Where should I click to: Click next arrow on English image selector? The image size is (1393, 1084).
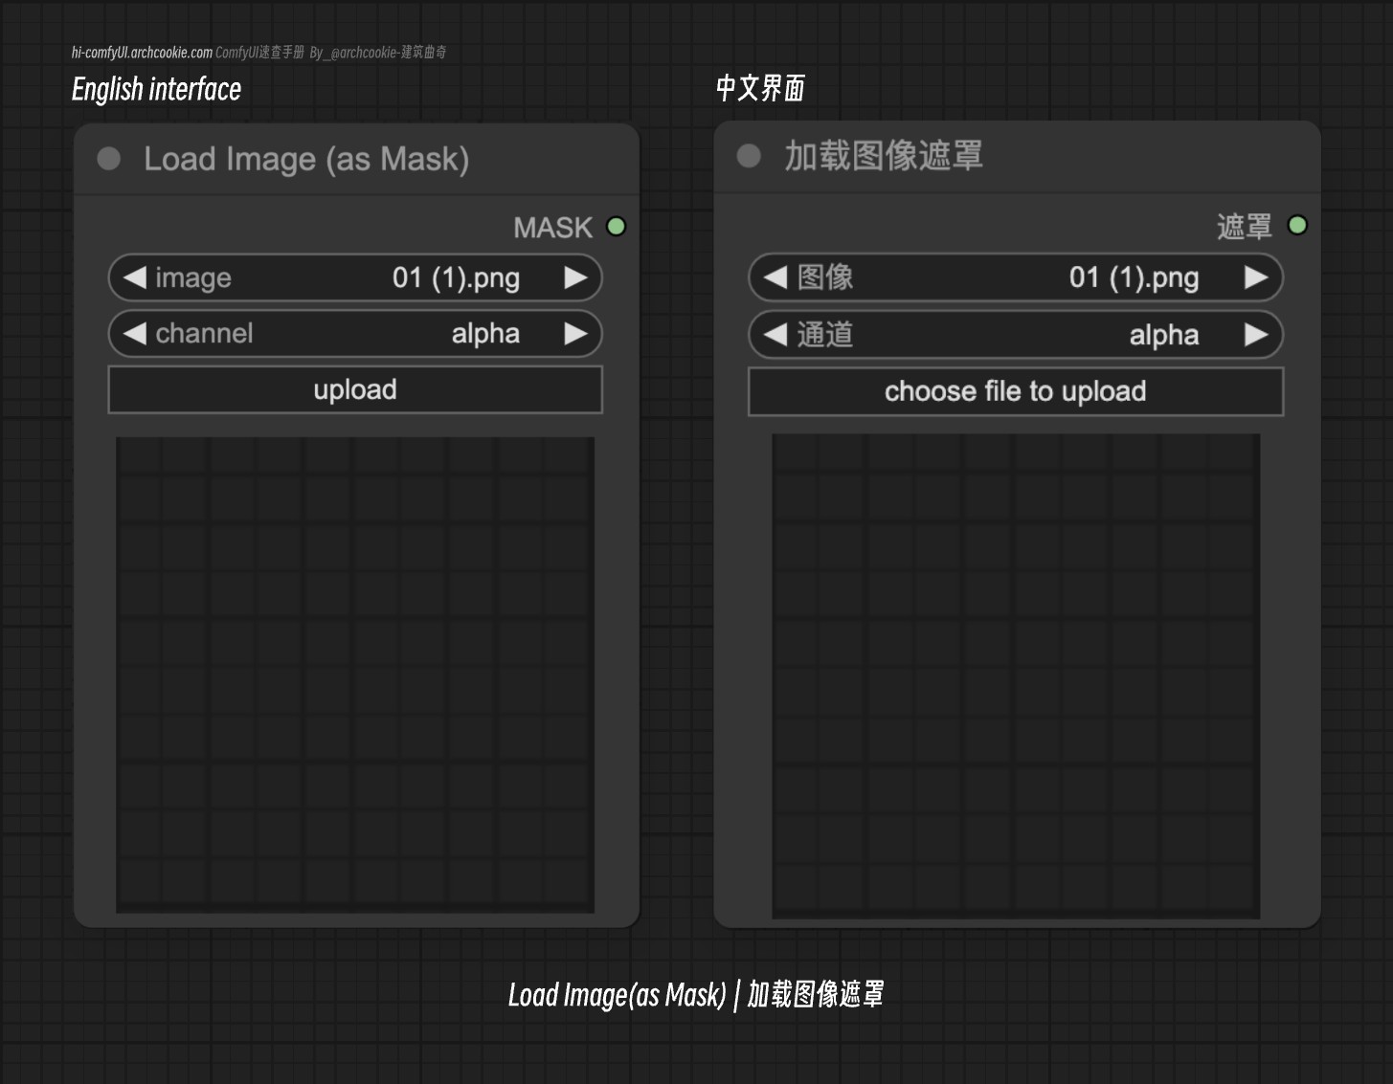tap(575, 277)
